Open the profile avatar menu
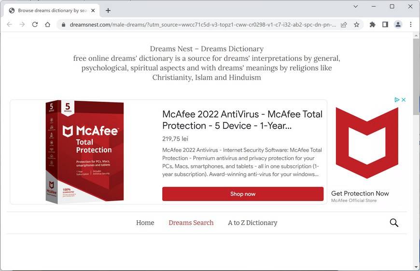The height and width of the screenshot is (271, 420). (x=398, y=25)
